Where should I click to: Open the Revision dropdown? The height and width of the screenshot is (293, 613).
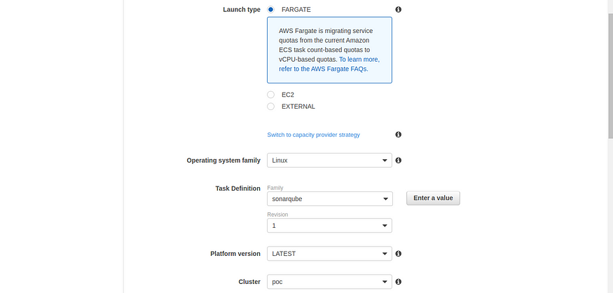click(329, 226)
